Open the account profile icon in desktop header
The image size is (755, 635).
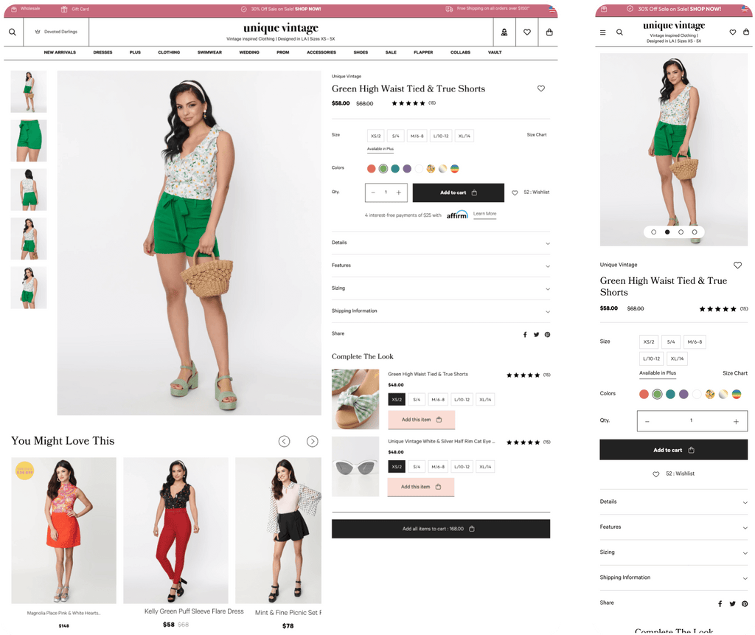[x=504, y=32]
